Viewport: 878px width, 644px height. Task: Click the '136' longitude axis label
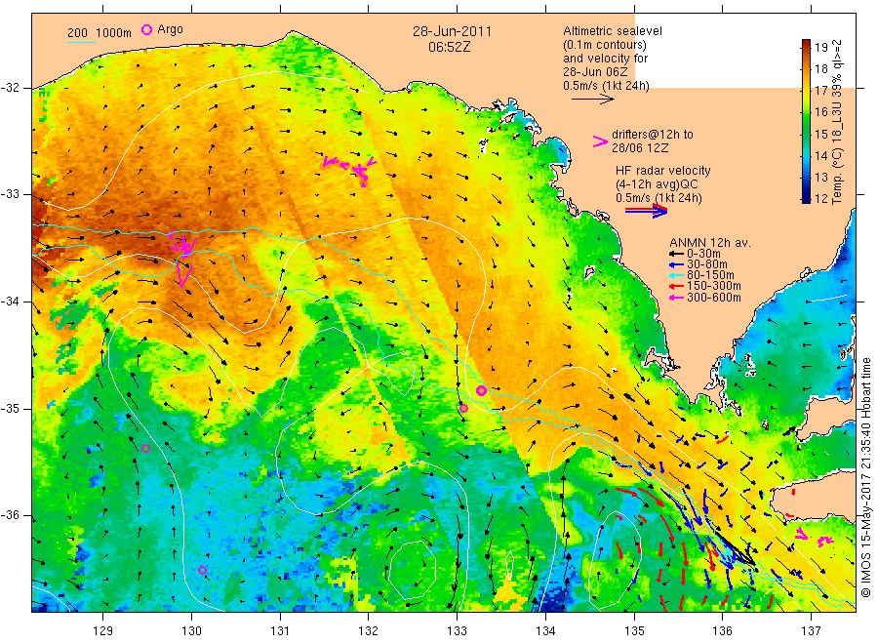click(722, 631)
